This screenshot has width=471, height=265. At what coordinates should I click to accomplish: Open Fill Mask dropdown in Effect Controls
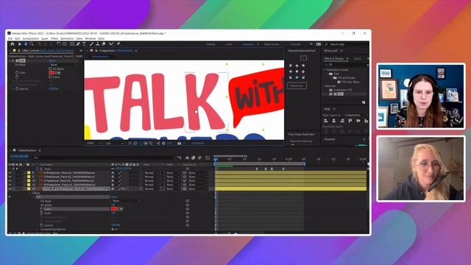click(x=63, y=65)
